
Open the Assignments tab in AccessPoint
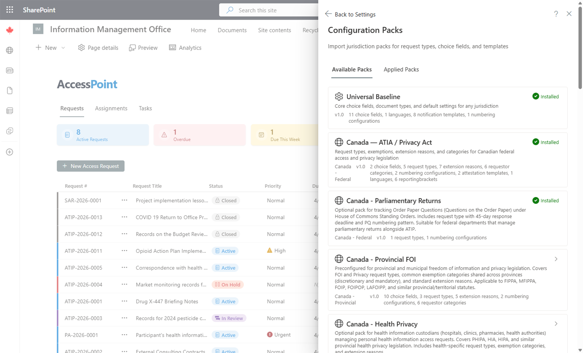pos(111,108)
